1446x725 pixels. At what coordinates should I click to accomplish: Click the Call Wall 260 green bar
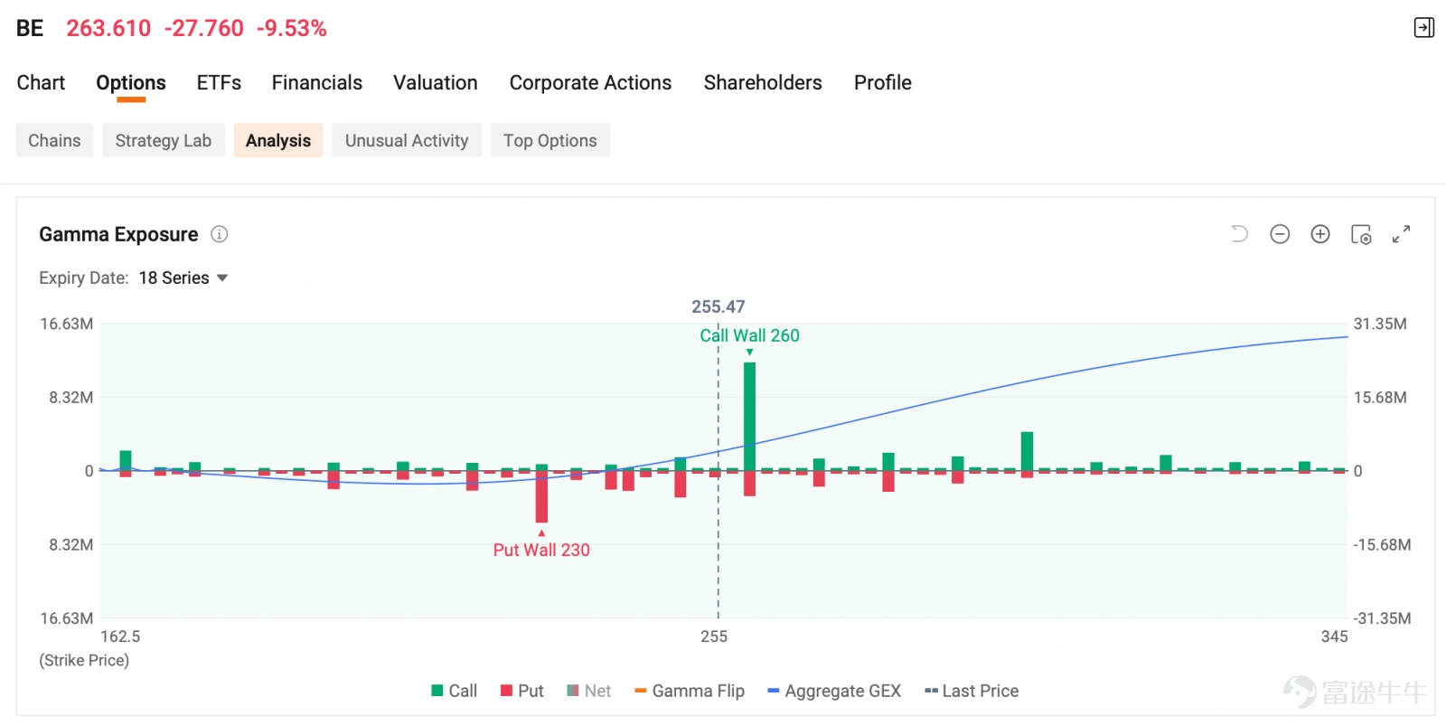click(750, 416)
